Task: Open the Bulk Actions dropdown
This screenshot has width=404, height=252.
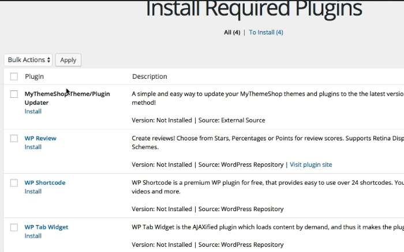Action: pyautogui.click(x=28, y=60)
